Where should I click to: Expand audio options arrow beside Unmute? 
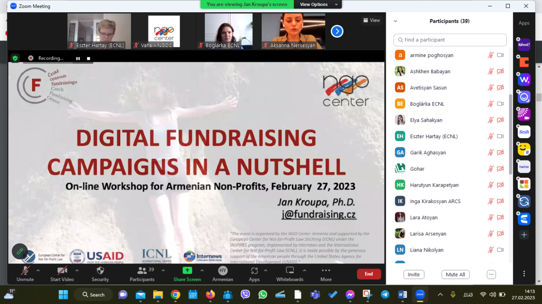point(38,270)
